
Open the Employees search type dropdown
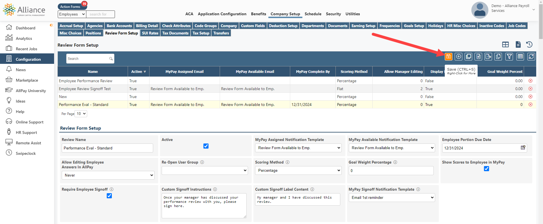click(x=72, y=14)
